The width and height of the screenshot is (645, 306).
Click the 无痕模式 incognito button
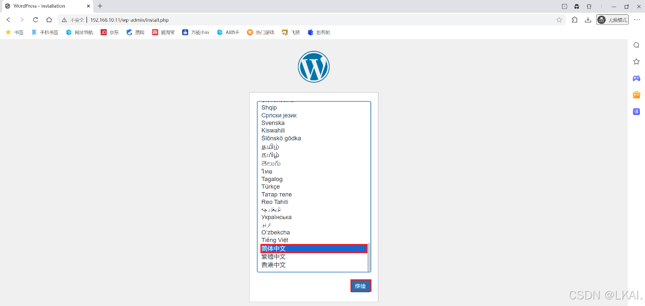(x=612, y=20)
